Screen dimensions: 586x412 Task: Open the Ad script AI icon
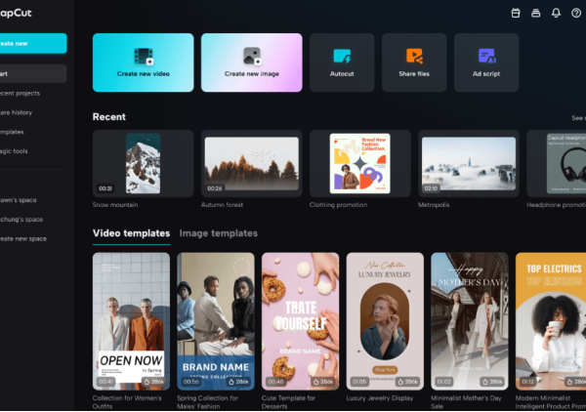click(487, 57)
